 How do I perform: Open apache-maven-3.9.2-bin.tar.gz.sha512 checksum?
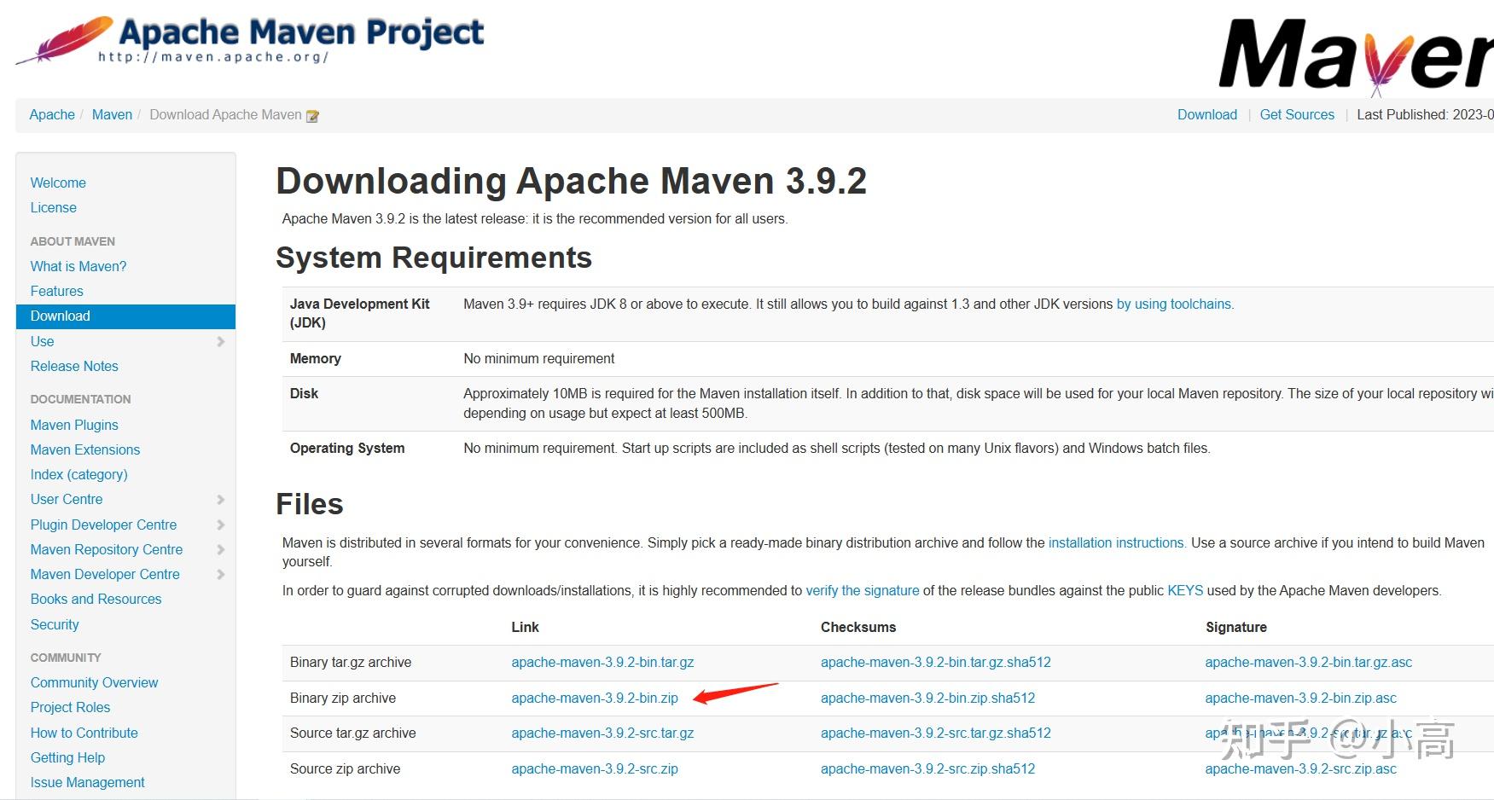click(x=936, y=662)
